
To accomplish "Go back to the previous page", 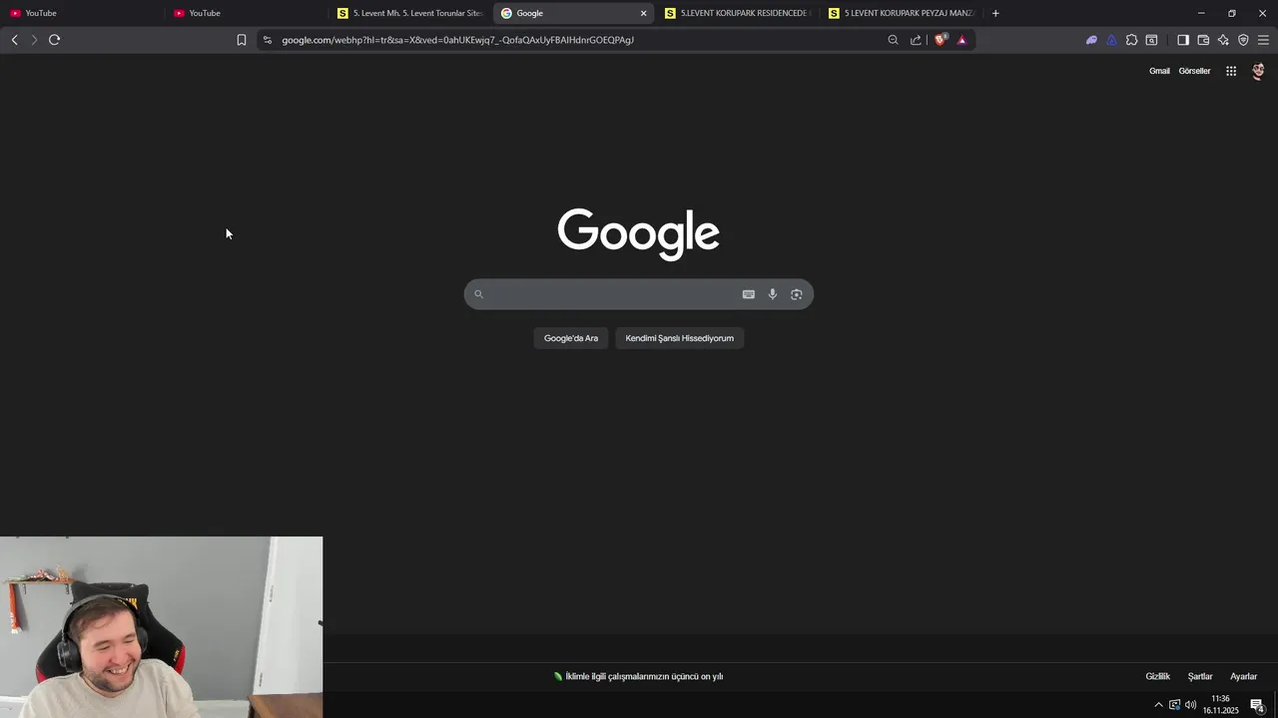I will point(14,40).
